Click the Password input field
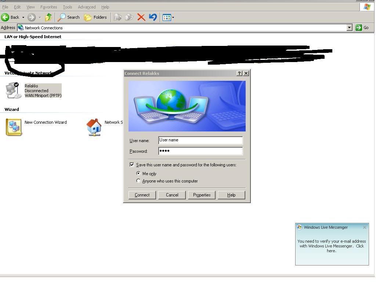This screenshot has width=376, height=282. coord(200,151)
